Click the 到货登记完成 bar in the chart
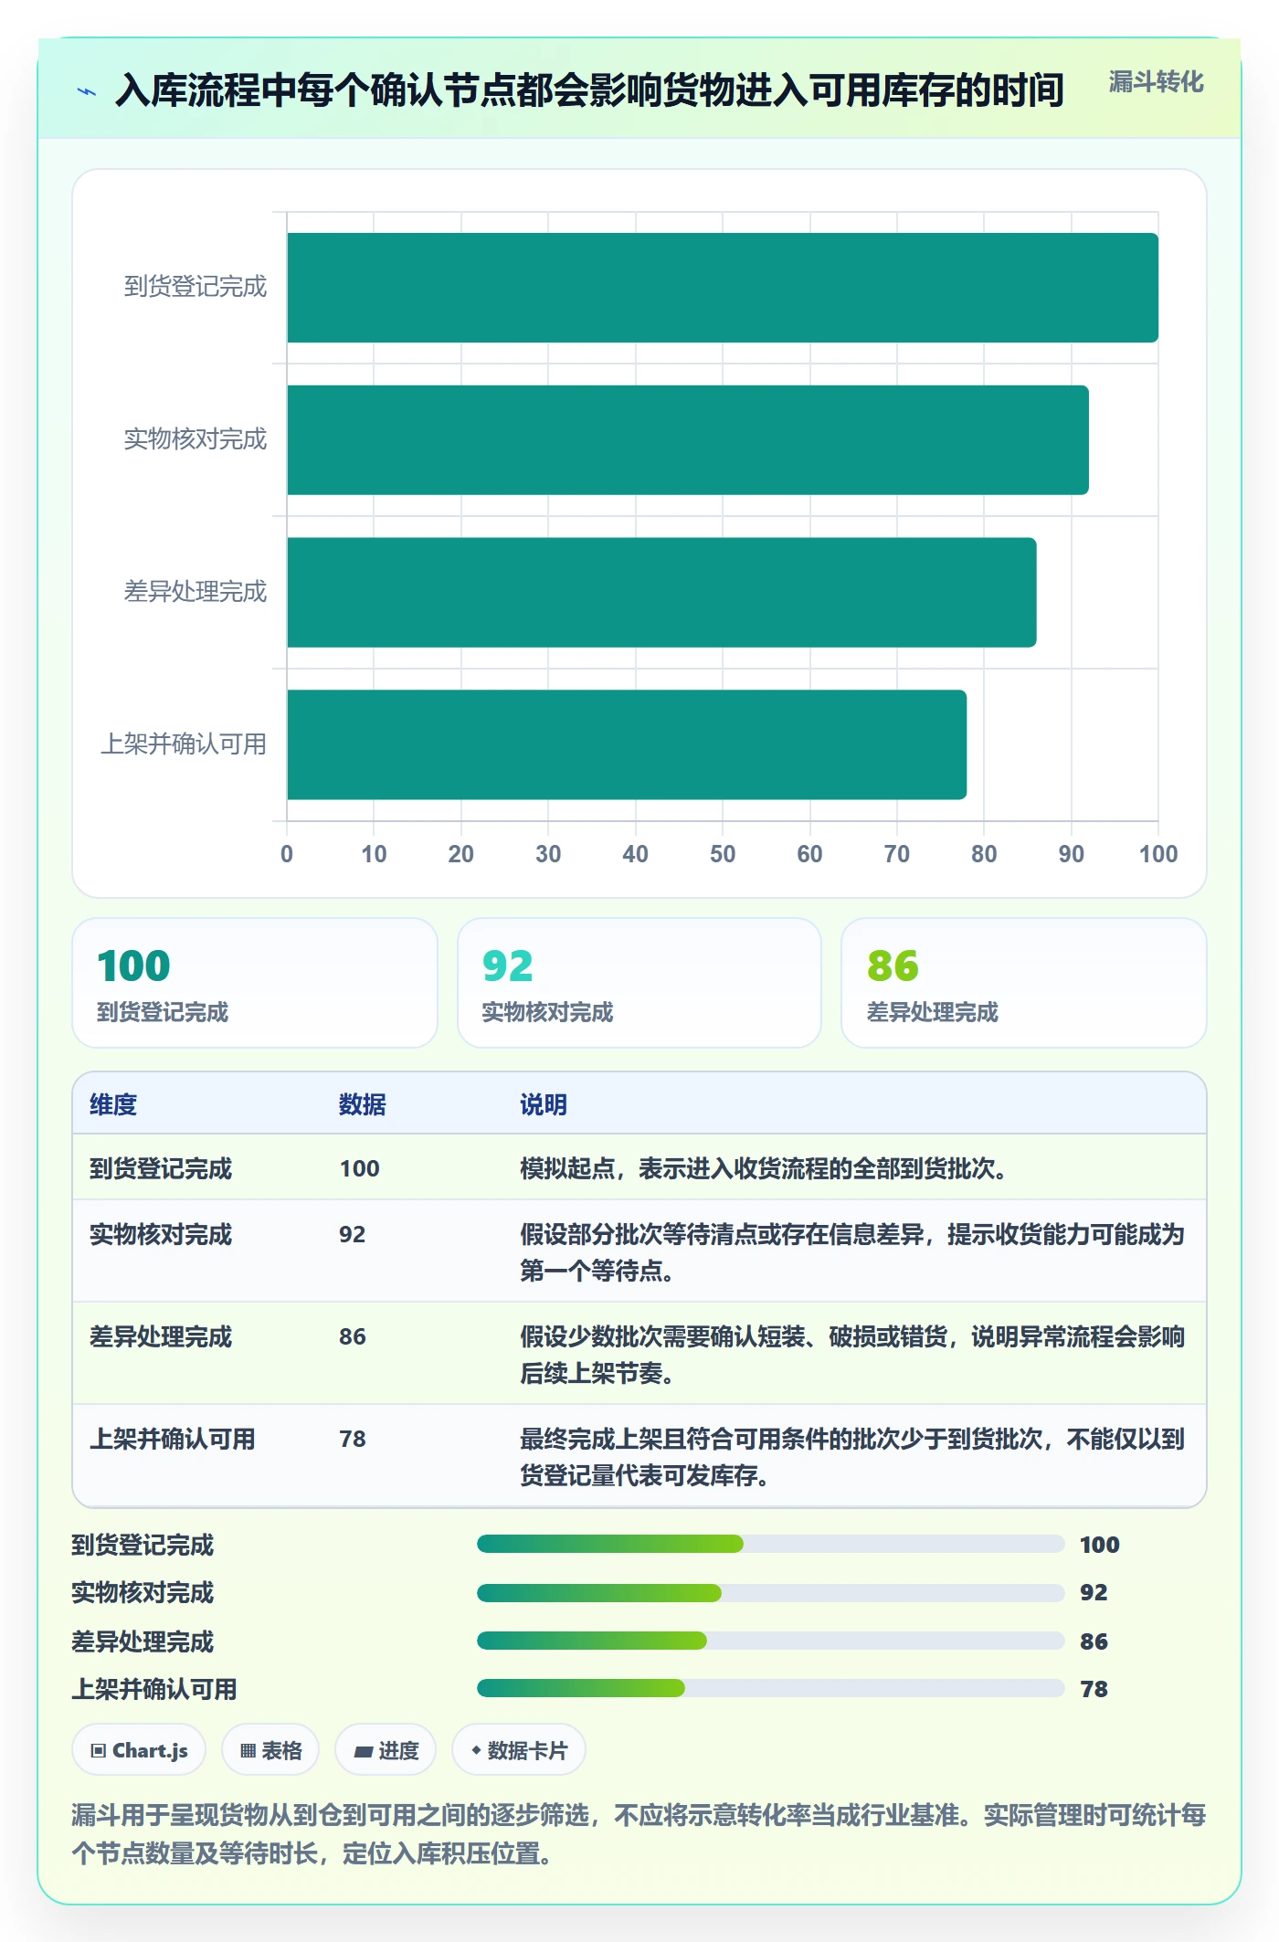 tap(723, 288)
